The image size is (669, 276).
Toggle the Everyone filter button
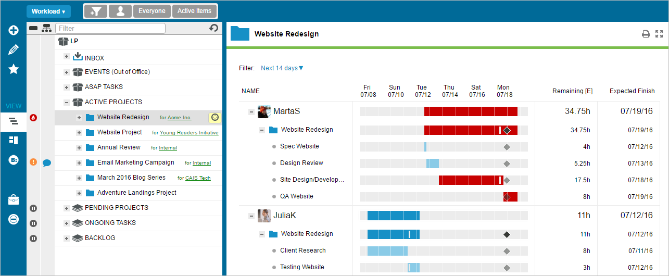pos(152,11)
